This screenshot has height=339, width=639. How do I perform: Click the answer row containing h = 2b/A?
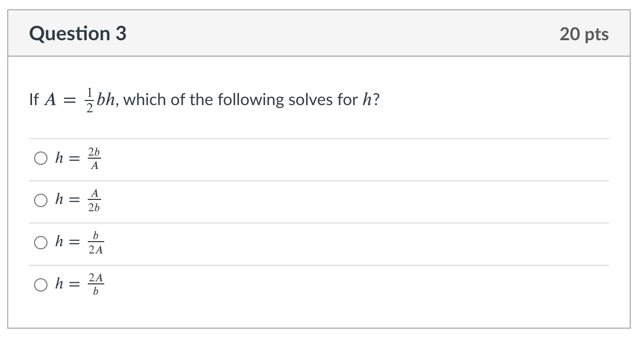coord(206,159)
